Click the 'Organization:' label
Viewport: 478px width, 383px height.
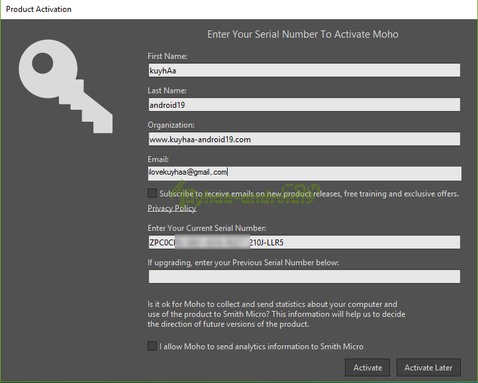pyautogui.click(x=171, y=125)
